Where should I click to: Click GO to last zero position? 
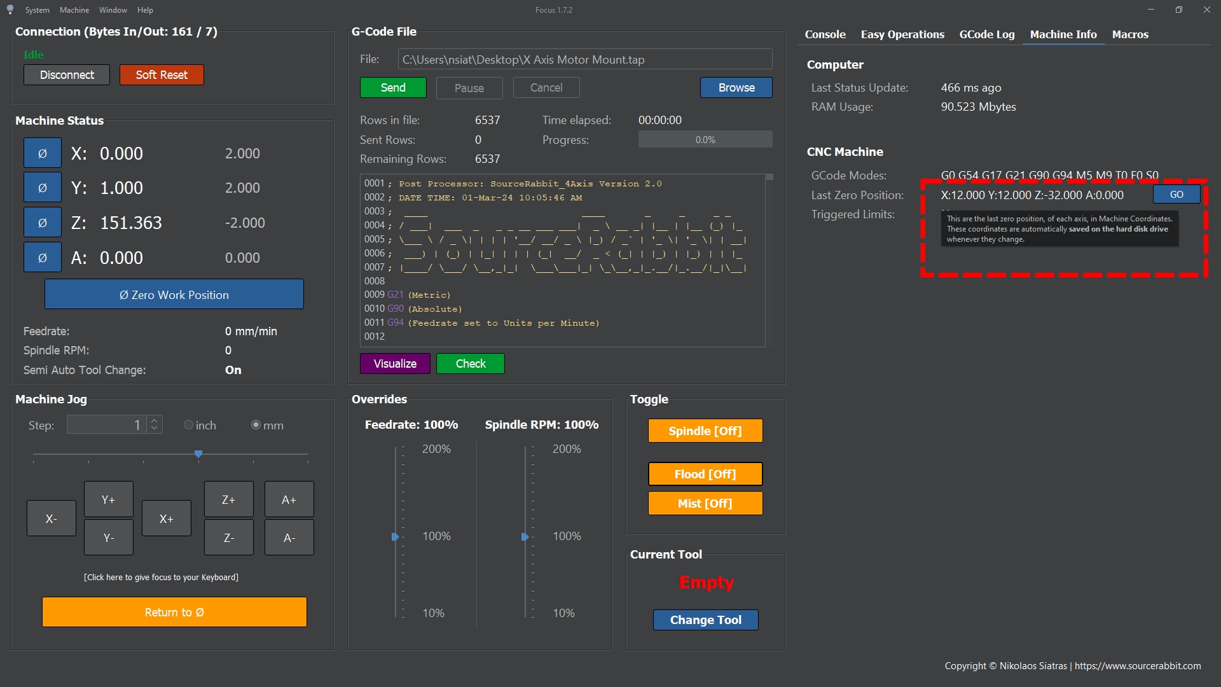point(1176,195)
